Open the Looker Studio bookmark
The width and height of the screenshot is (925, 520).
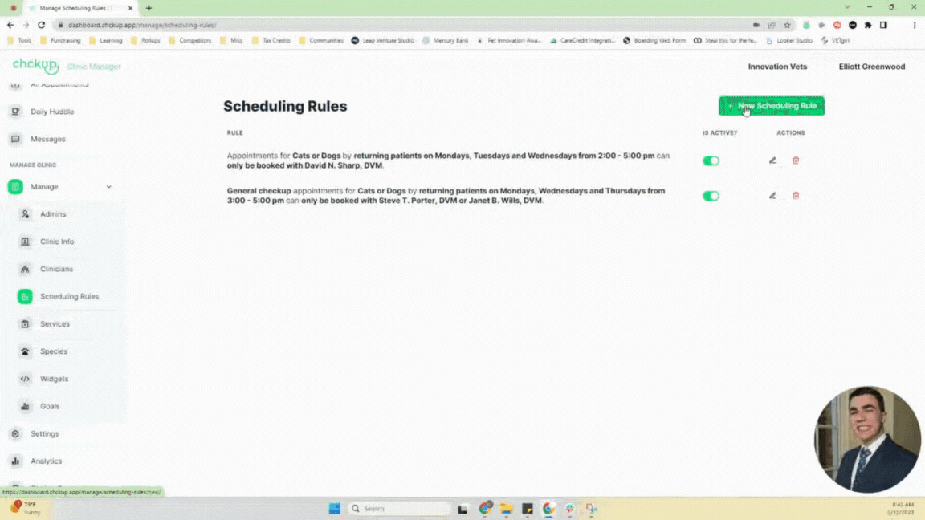789,41
